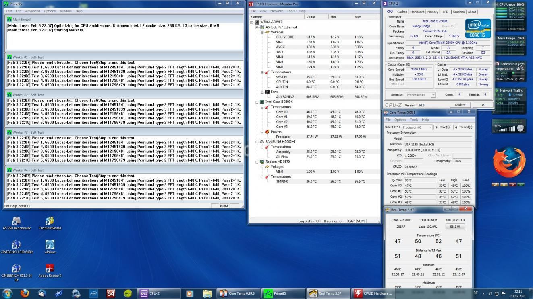Click the Intel Core i5 2500K chip icon
The height and width of the screenshot is (299, 533).
click(x=262, y=102)
